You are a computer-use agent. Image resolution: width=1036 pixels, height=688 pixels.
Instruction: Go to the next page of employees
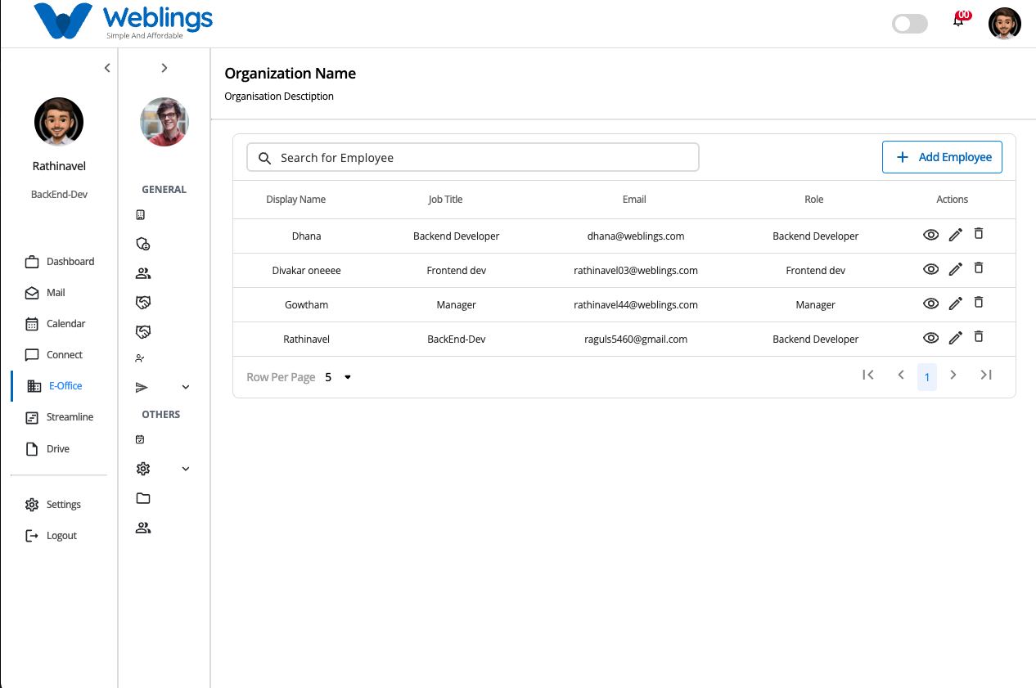tap(953, 375)
